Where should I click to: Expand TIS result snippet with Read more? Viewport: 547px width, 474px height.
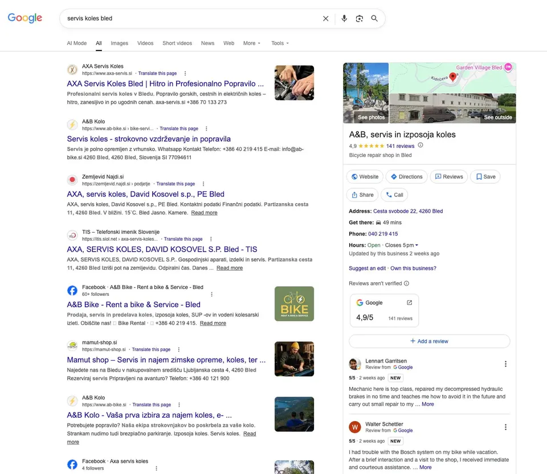[x=230, y=268]
